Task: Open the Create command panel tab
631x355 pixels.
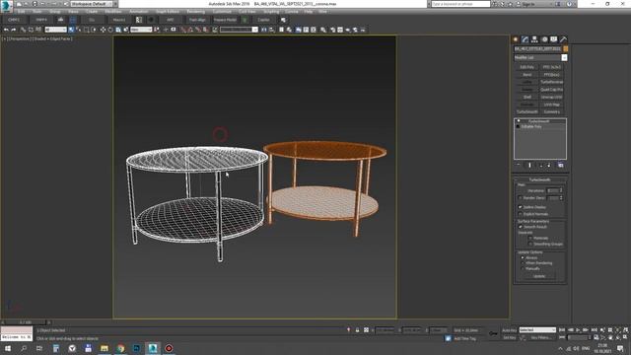Action: [x=516, y=39]
